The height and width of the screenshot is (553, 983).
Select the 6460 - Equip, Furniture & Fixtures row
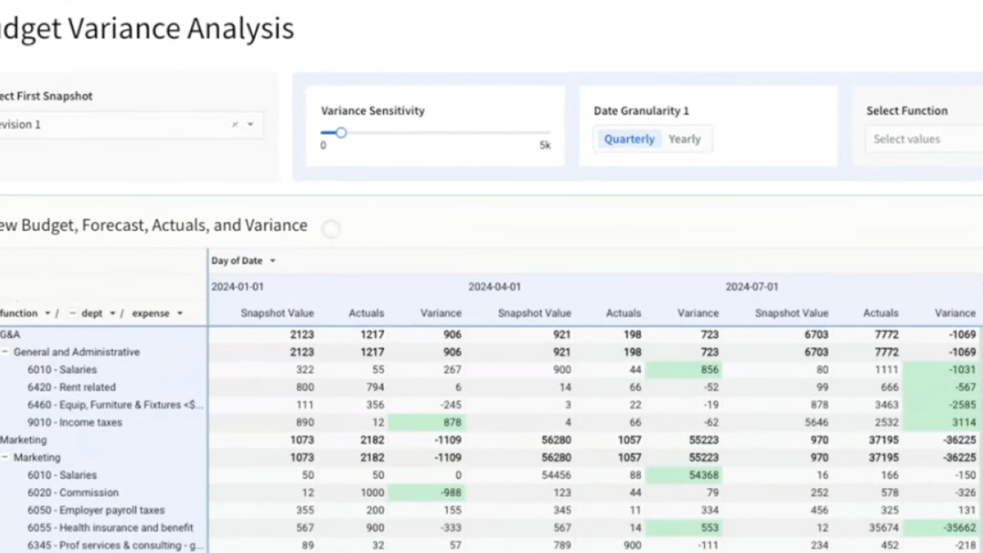coord(115,405)
